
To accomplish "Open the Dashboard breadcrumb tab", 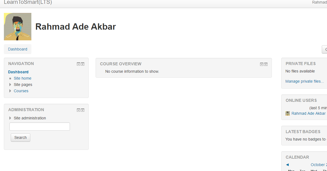I will (18, 49).
